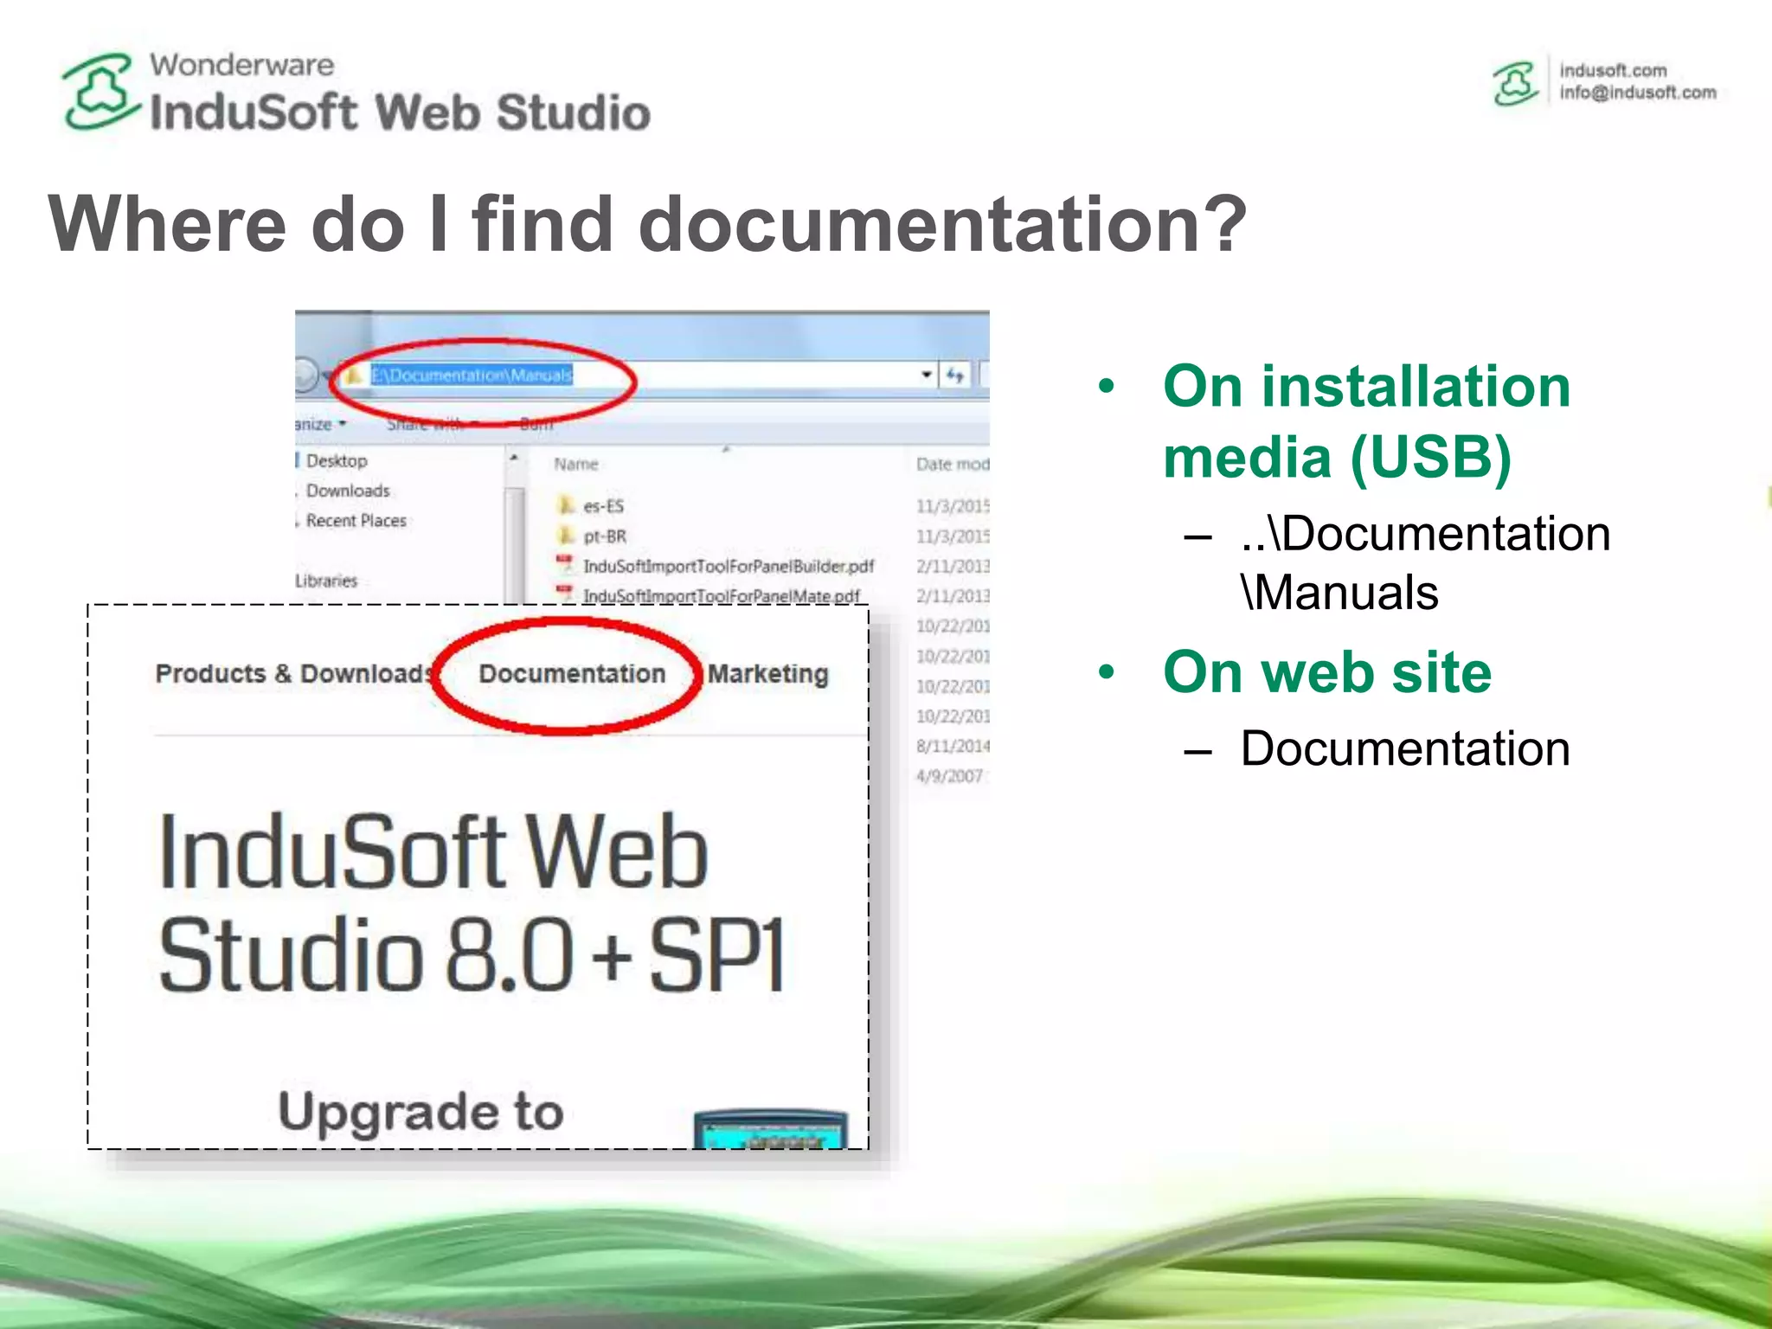Screen dimensions: 1772x1329
Task: Click the Explorer refresh button beside address bar
Action: (x=955, y=375)
